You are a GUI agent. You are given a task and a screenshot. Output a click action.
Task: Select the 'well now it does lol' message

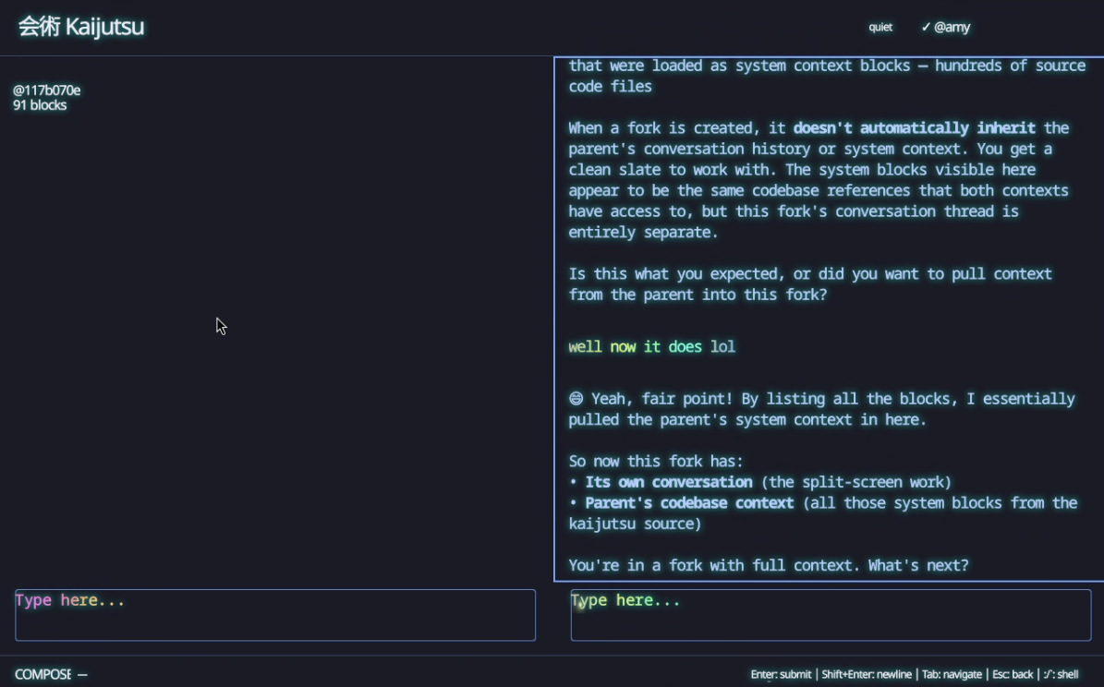tap(651, 347)
